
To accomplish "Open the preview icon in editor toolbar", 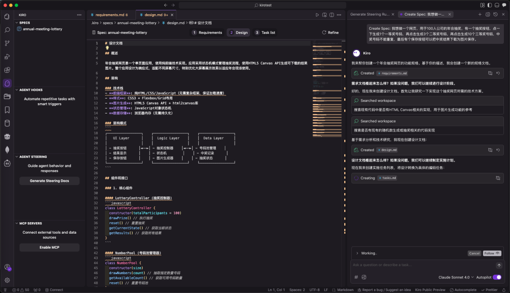I will pyautogui.click(x=324, y=15).
